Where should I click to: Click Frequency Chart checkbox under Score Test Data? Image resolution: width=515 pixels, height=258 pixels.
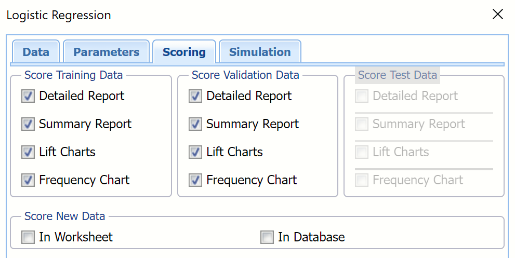(362, 180)
